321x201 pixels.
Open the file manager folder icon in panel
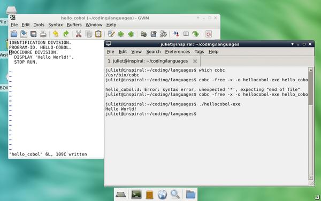tap(190, 194)
